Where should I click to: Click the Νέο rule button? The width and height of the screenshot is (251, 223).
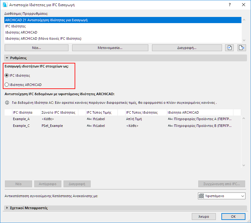coord(19,184)
